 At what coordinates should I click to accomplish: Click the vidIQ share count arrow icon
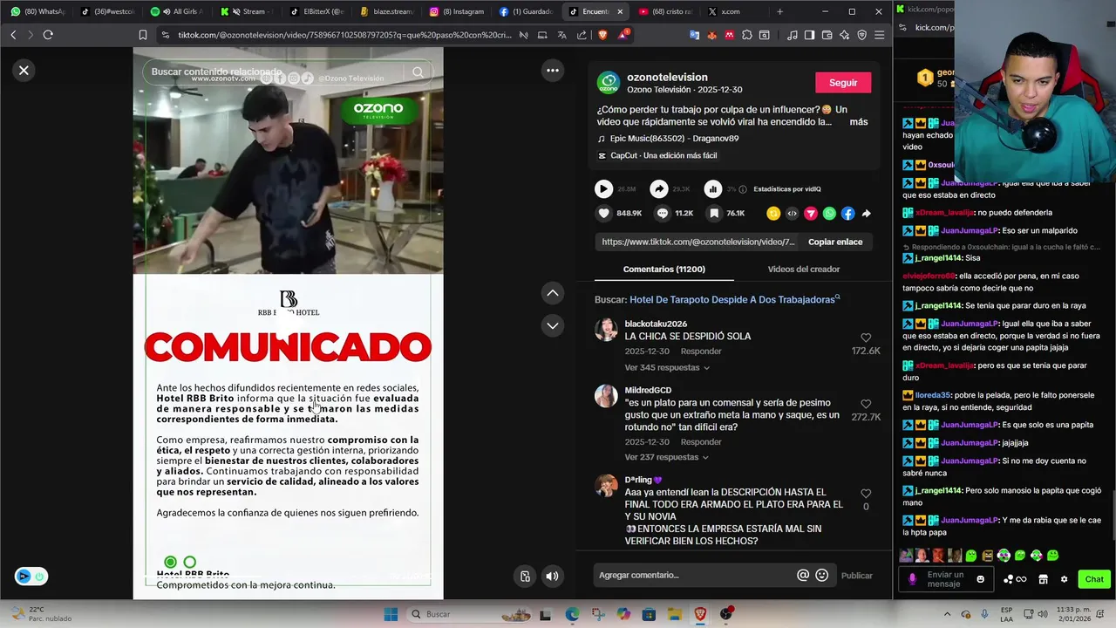[x=659, y=188]
